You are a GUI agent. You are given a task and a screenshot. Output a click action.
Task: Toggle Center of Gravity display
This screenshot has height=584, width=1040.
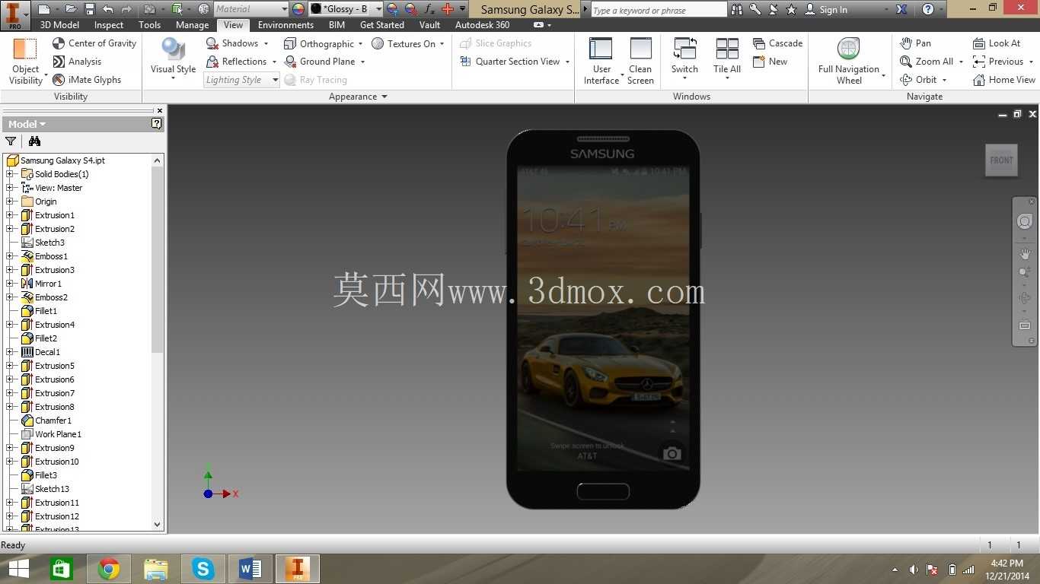94,43
